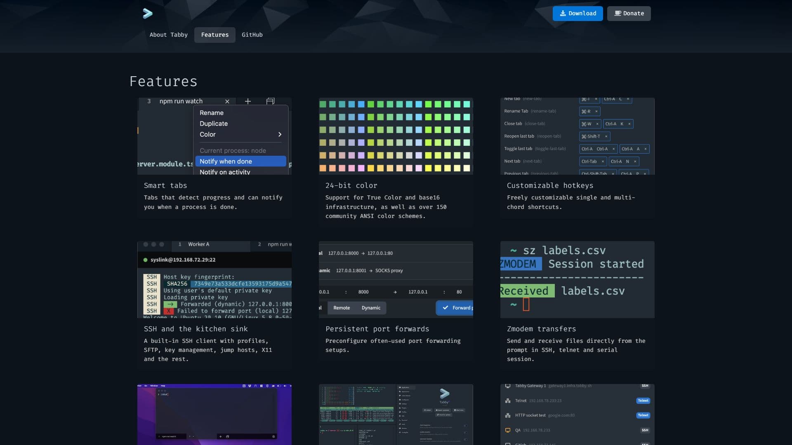Open the GitHub tab
This screenshot has height=445, width=792.
point(252,35)
